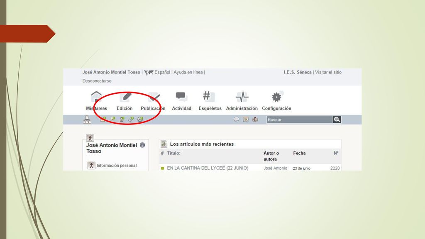
Task: Click the Los artículos más recientes heading
Action: coord(202,144)
